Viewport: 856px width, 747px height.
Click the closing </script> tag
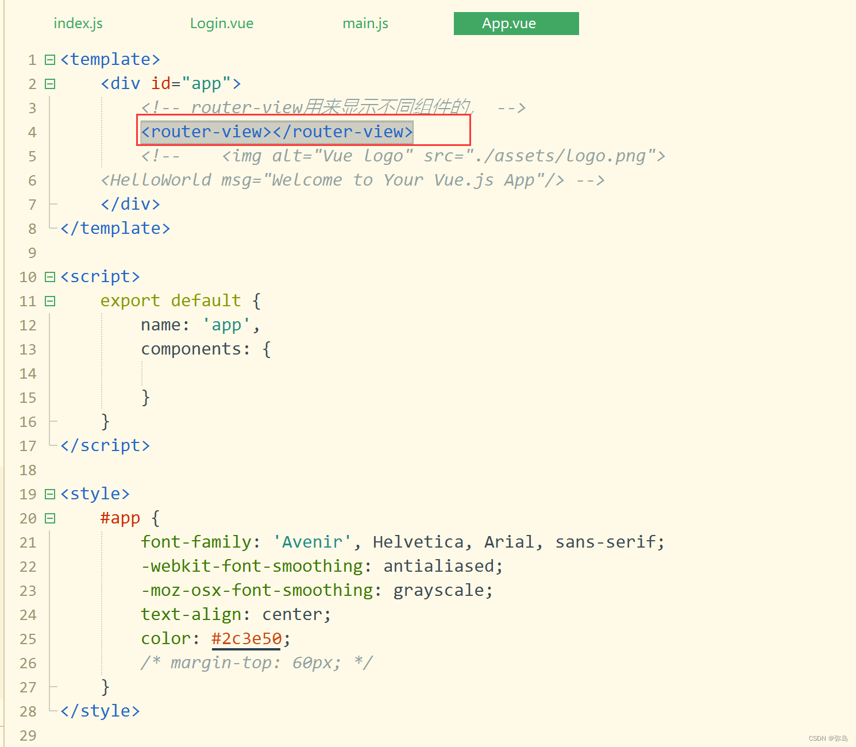(105, 446)
